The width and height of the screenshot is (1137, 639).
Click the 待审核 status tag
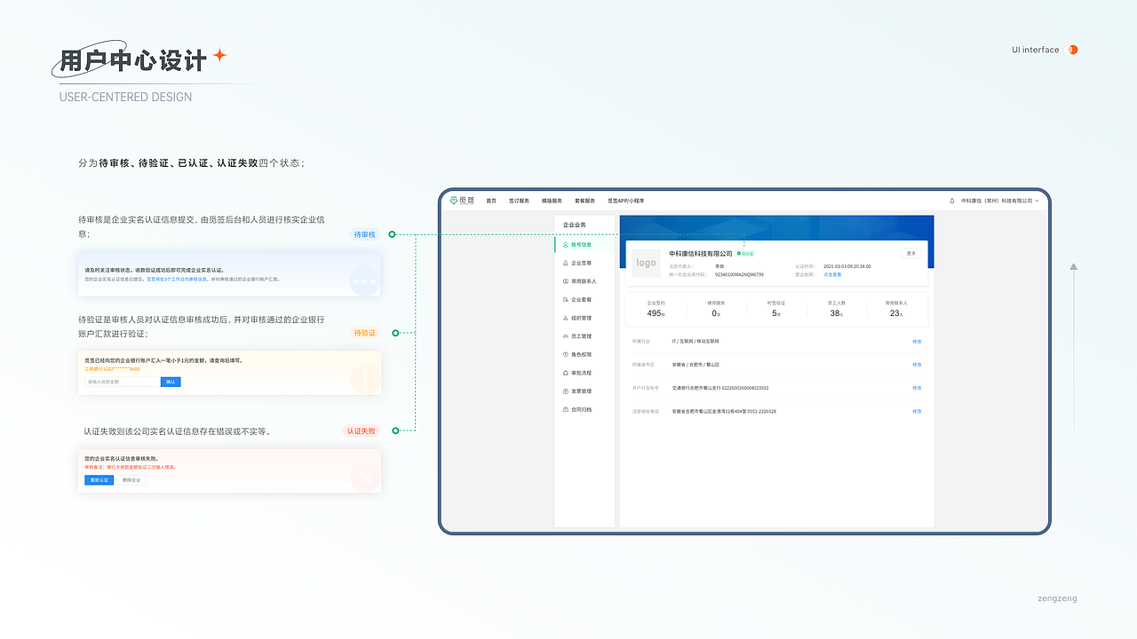tap(365, 234)
